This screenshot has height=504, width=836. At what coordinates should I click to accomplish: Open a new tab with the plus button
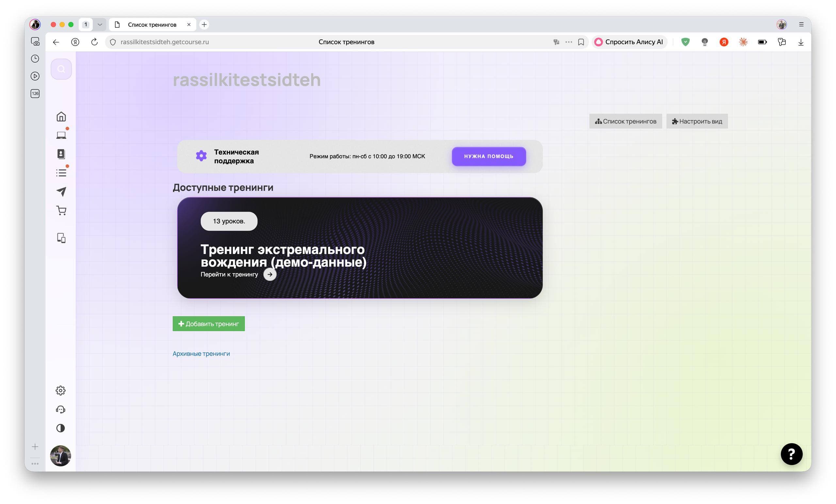tap(204, 24)
